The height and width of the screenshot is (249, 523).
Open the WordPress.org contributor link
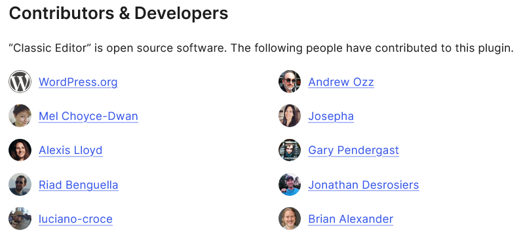click(78, 82)
